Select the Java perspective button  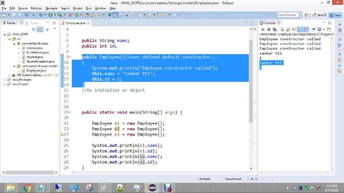335,15
